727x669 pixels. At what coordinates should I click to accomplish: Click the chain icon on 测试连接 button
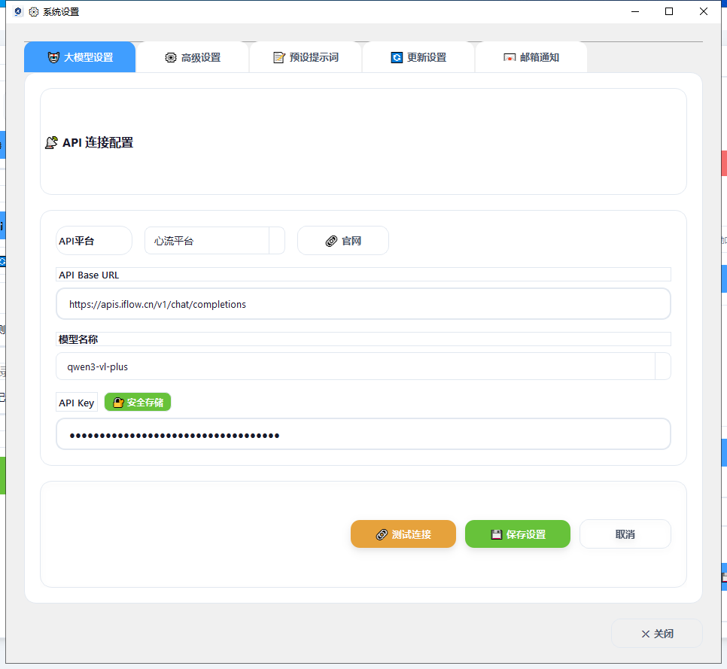(x=382, y=534)
